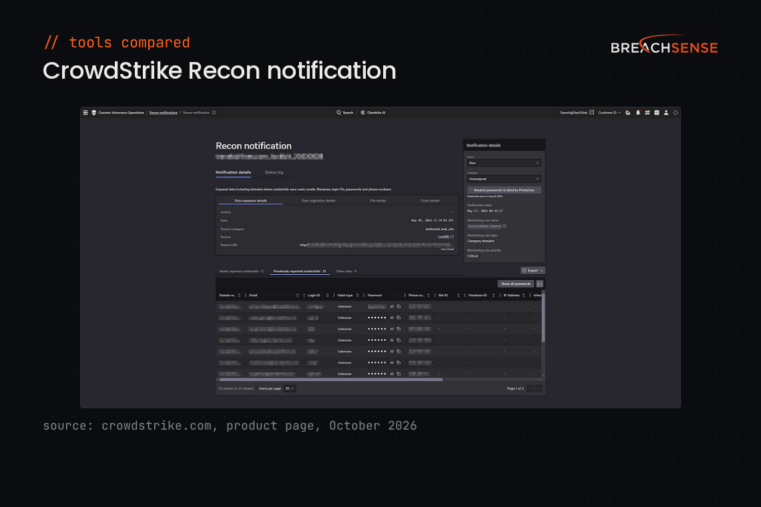This screenshot has width=761, height=507.
Task: Follow the Recon notifications breadcrumb link
Action: point(163,113)
